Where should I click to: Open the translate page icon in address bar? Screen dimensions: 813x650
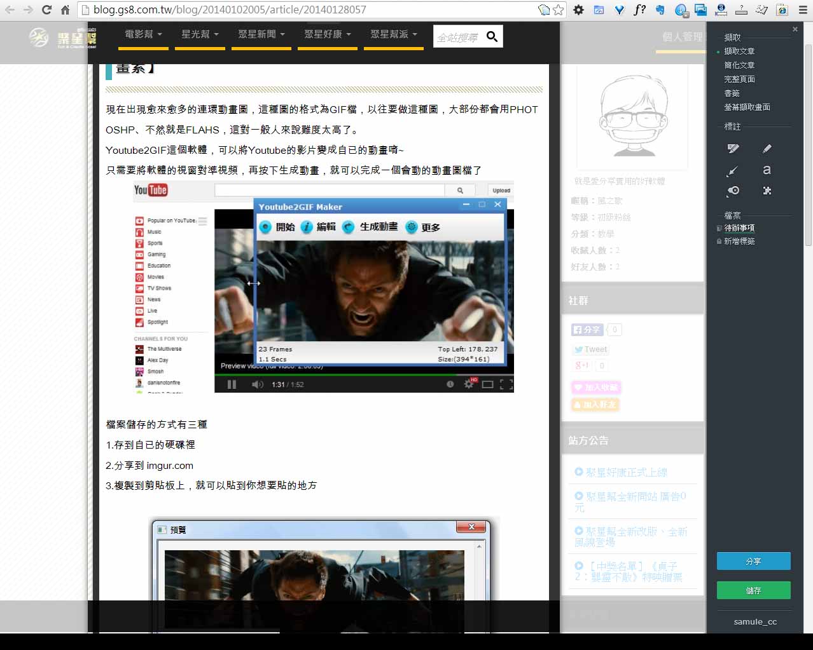tap(544, 10)
